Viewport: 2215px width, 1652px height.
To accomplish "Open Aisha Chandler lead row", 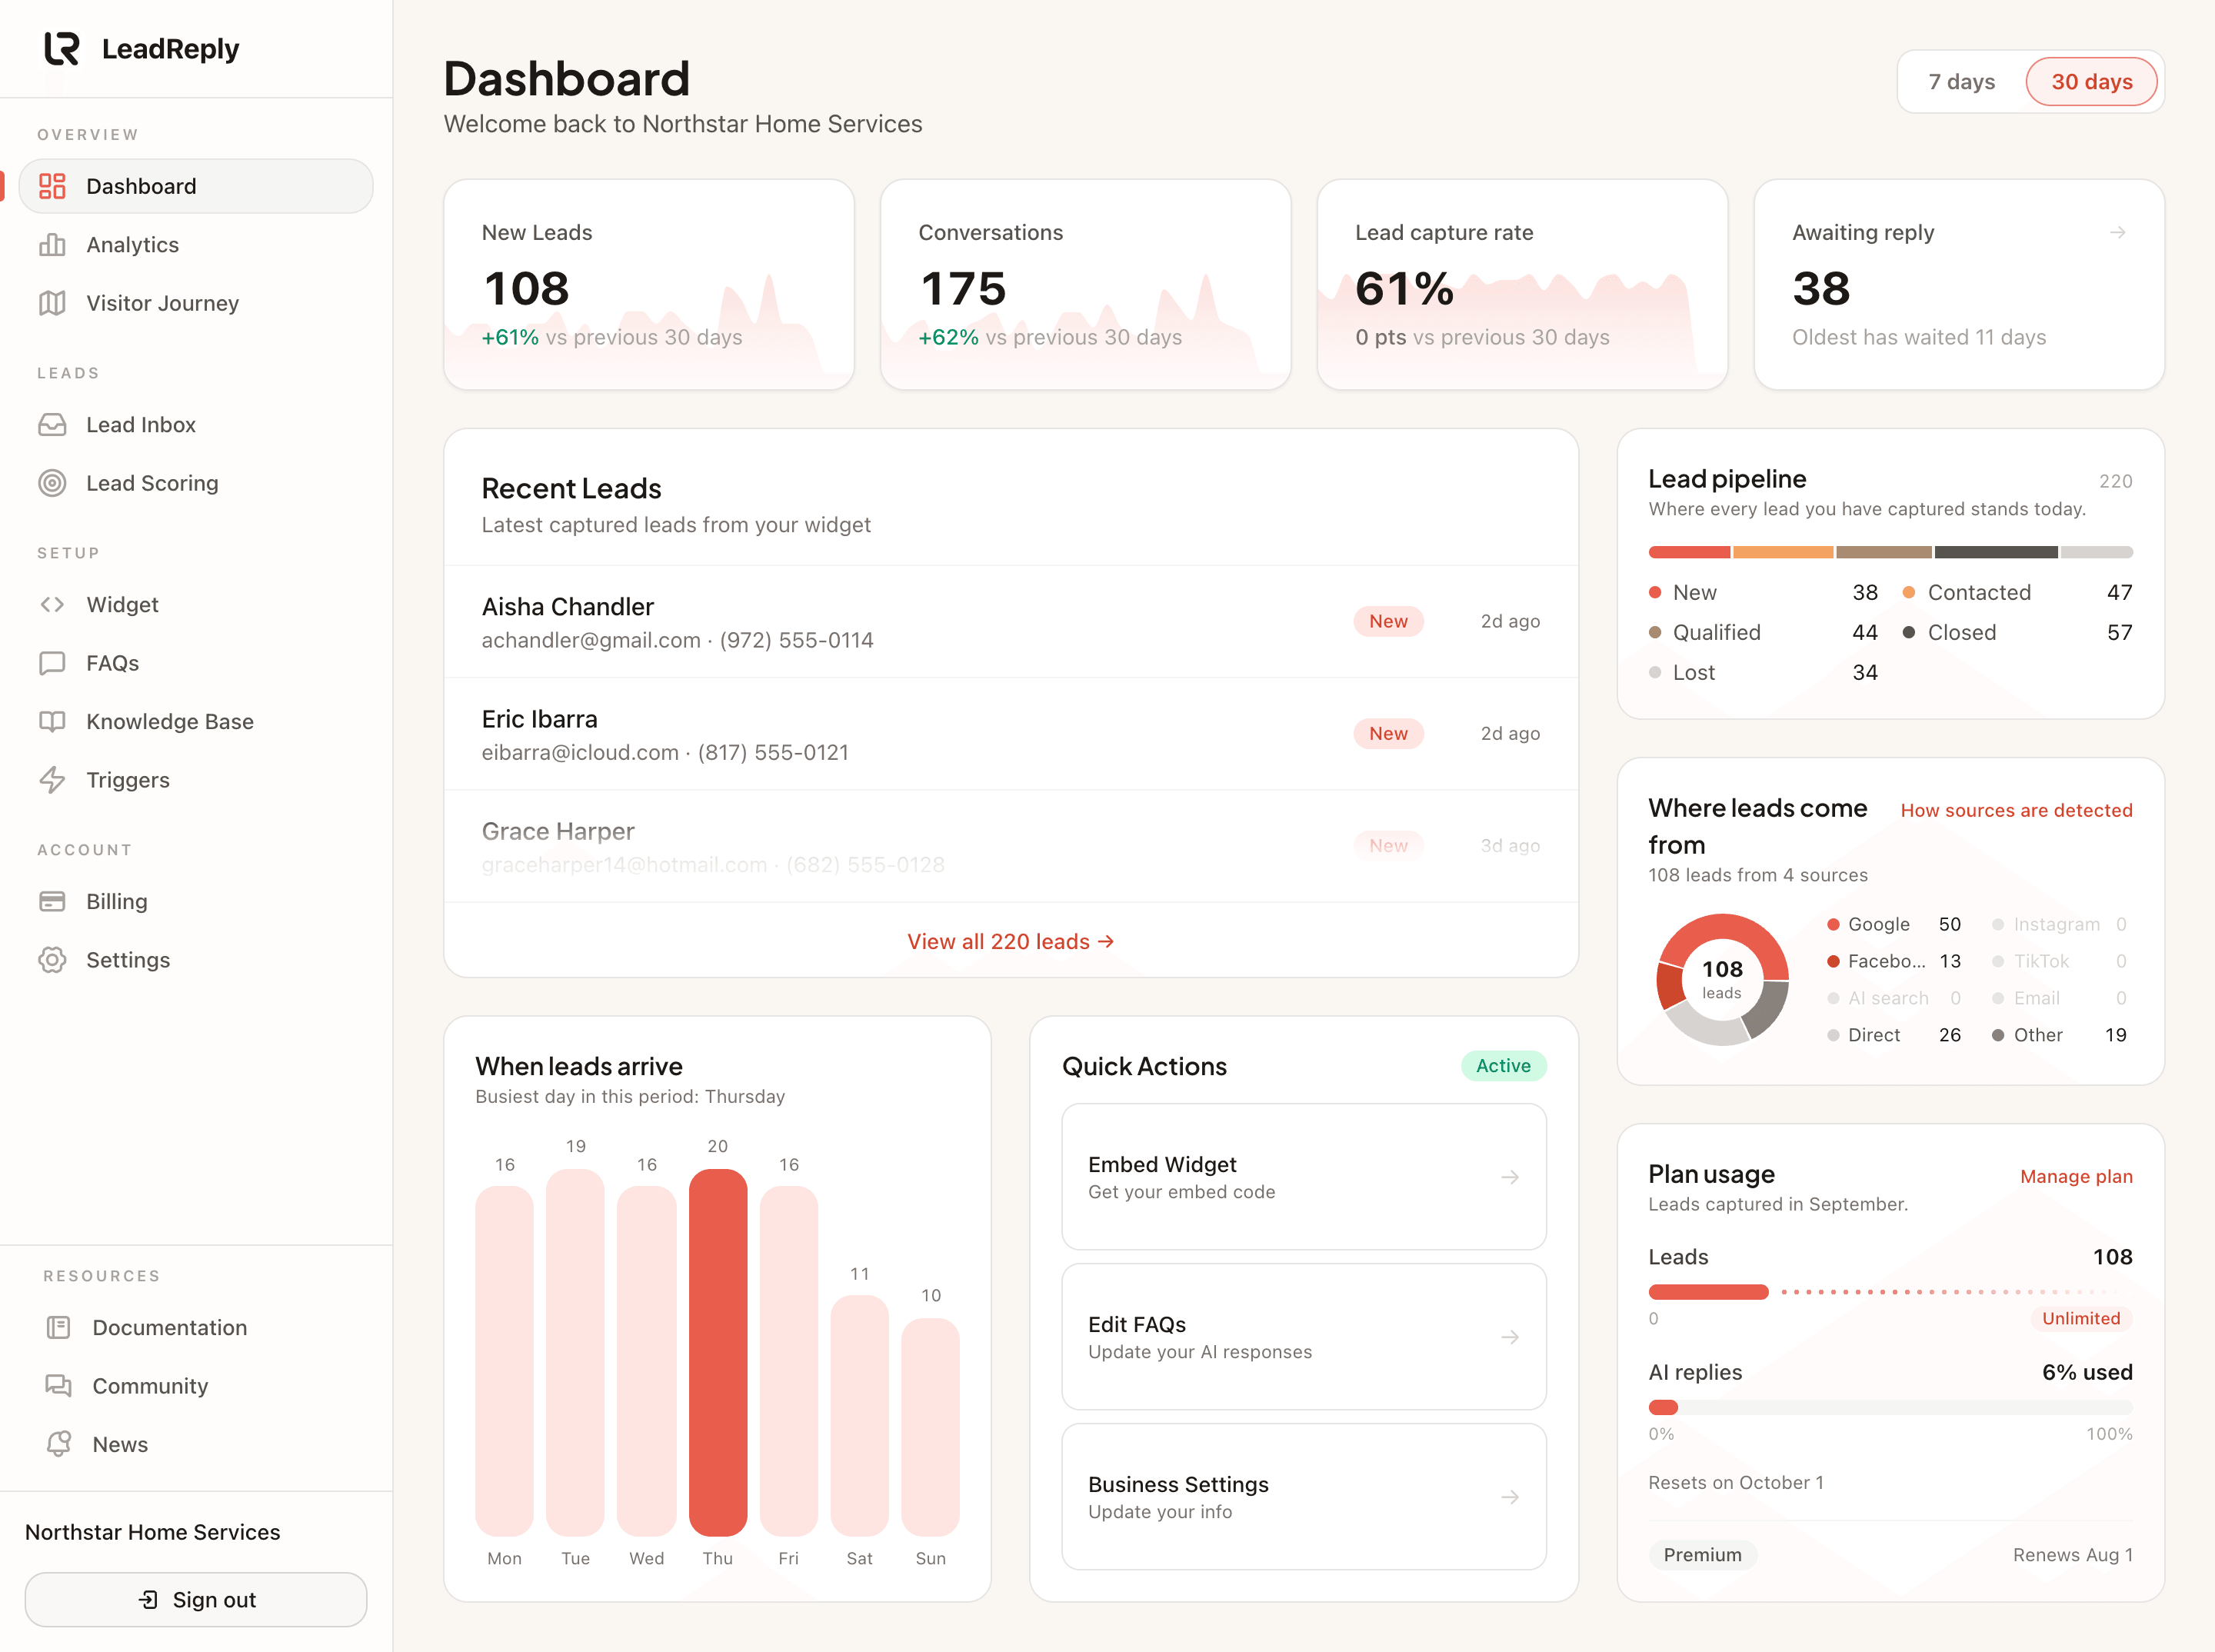I will pyautogui.click(x=1010, y=622).
